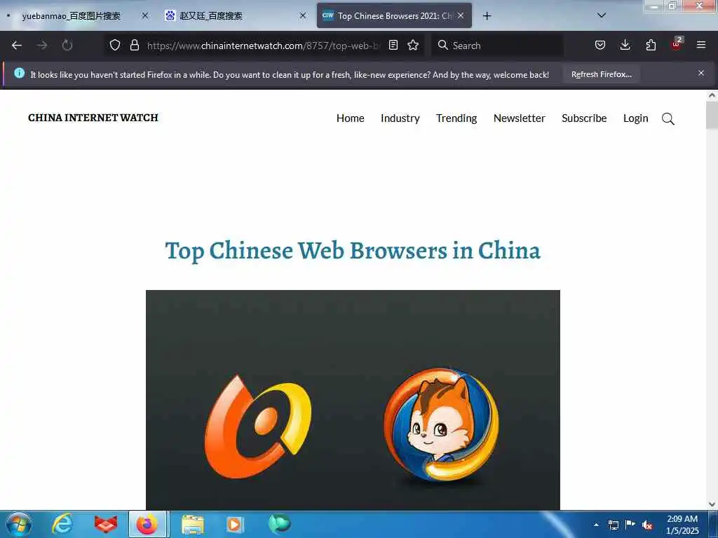Open the Pocket save icon

[x=600, y=45]
